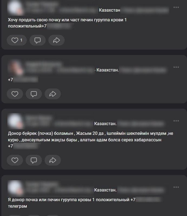
Task: Like the post starting 'Донор бүйрек'
Action: tap(15, 160)
